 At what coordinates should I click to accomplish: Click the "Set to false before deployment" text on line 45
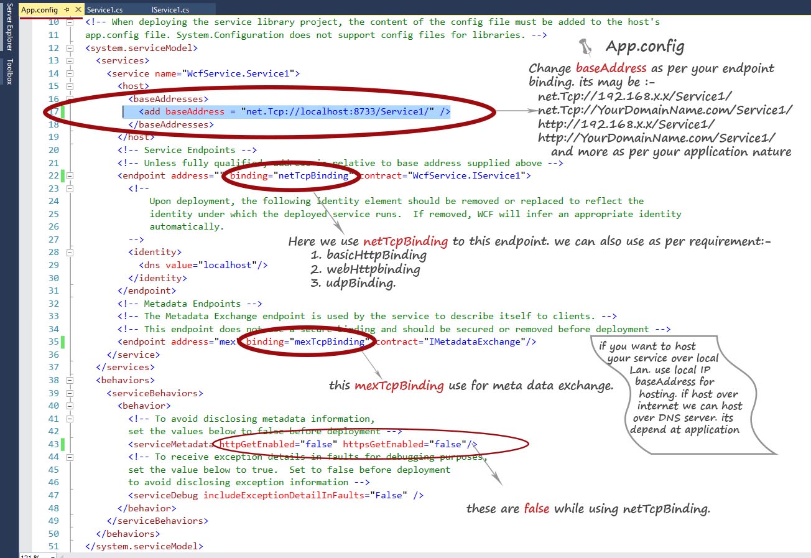point(369,470)
